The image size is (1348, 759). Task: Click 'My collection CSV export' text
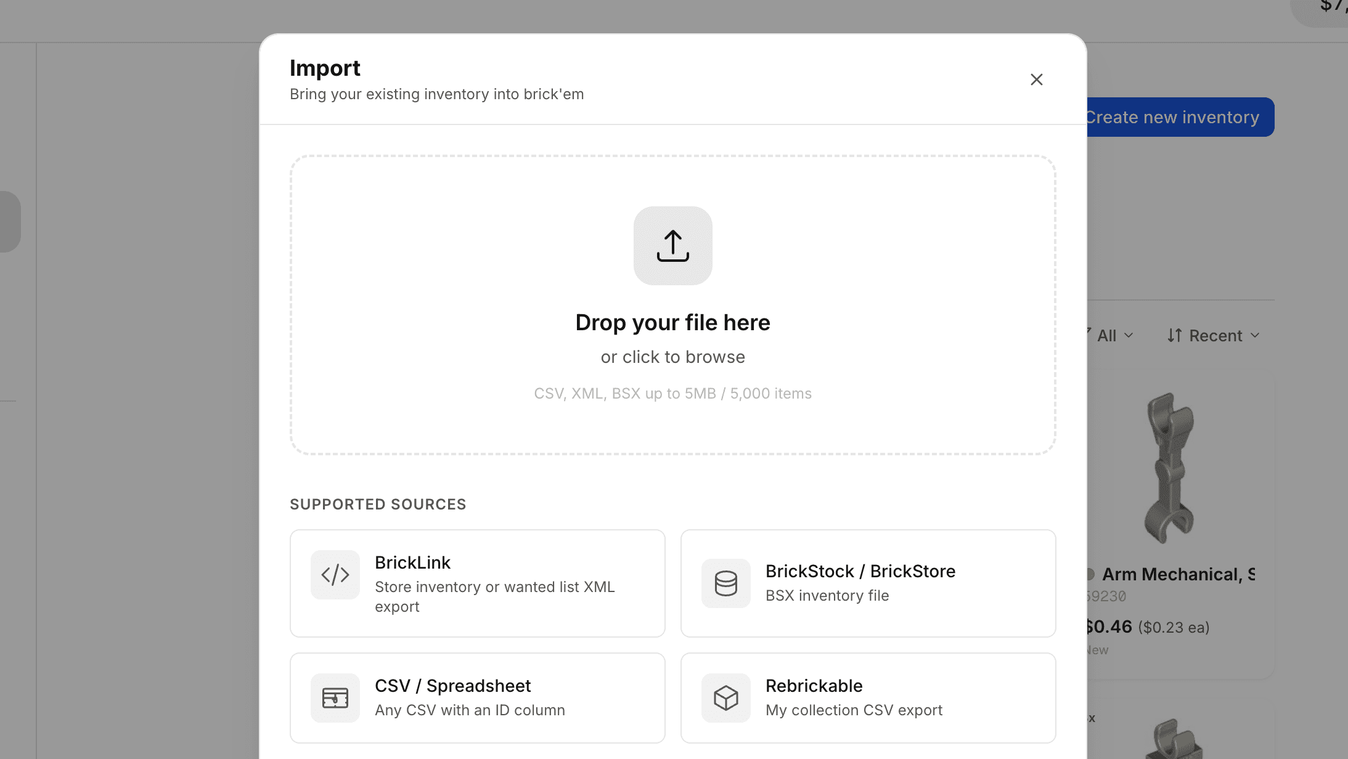[854, 710]
